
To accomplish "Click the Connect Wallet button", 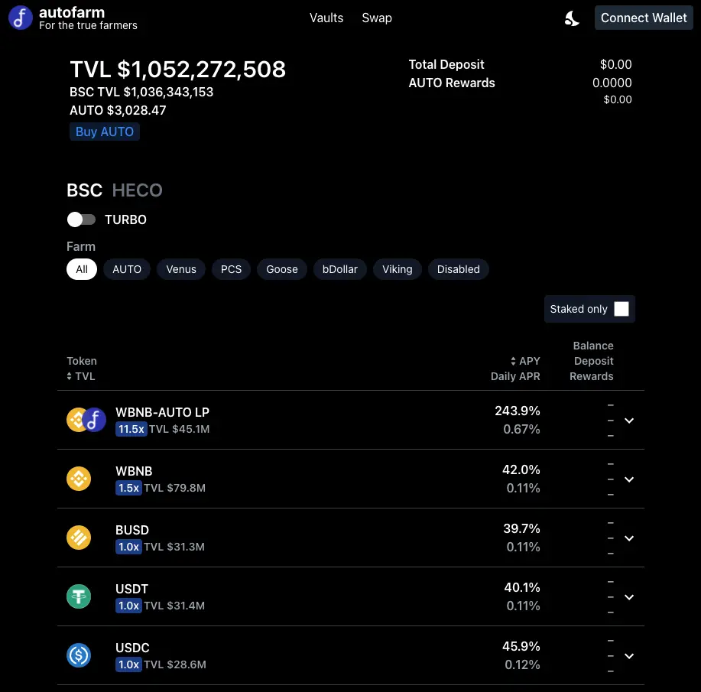I will (x=644, y=18).
